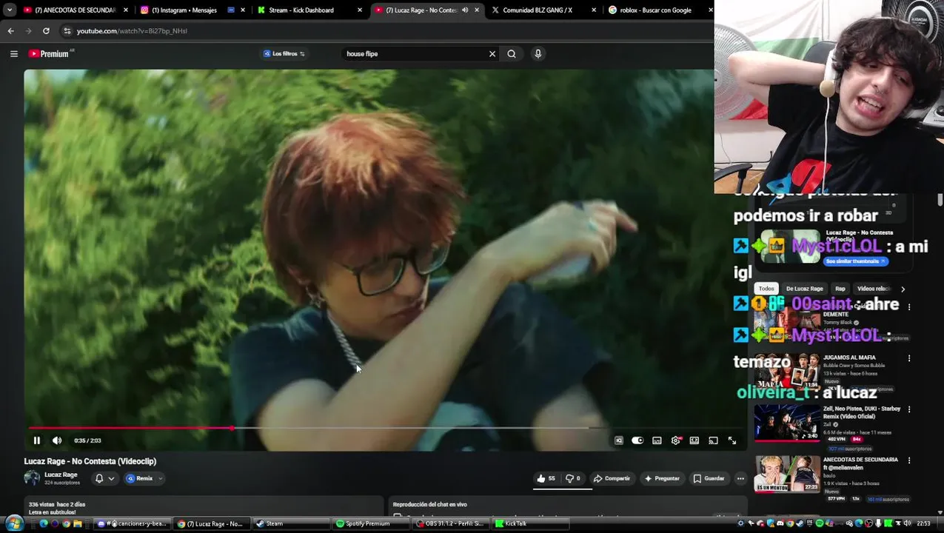Open the Windows Start button
Image resolution: width=944 pixels, height=533 pixels.
tap(13, 523)
